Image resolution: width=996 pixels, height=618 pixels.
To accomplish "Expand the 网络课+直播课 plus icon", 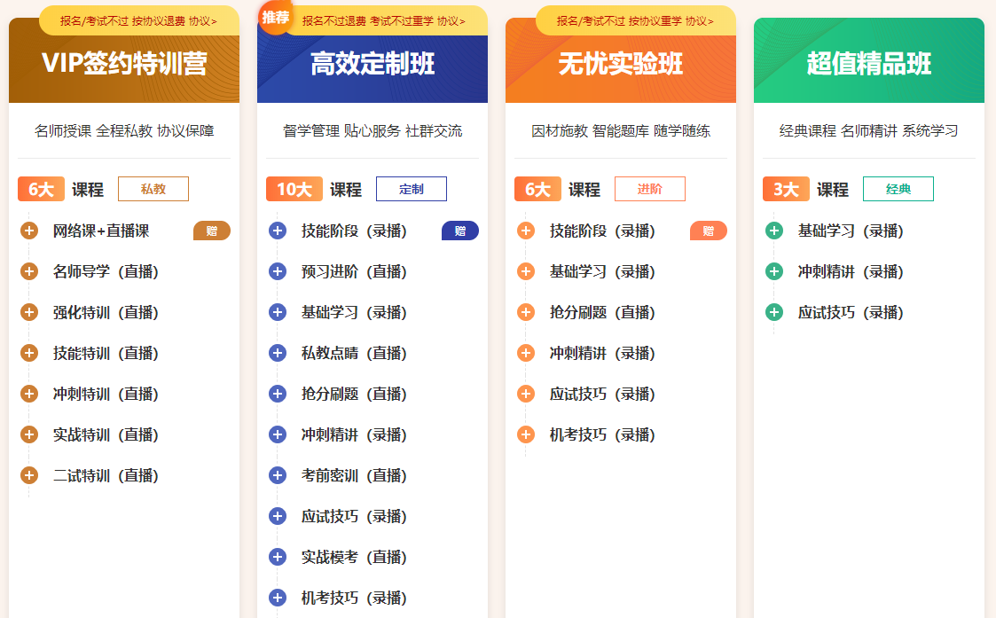I will coord(29,231).
